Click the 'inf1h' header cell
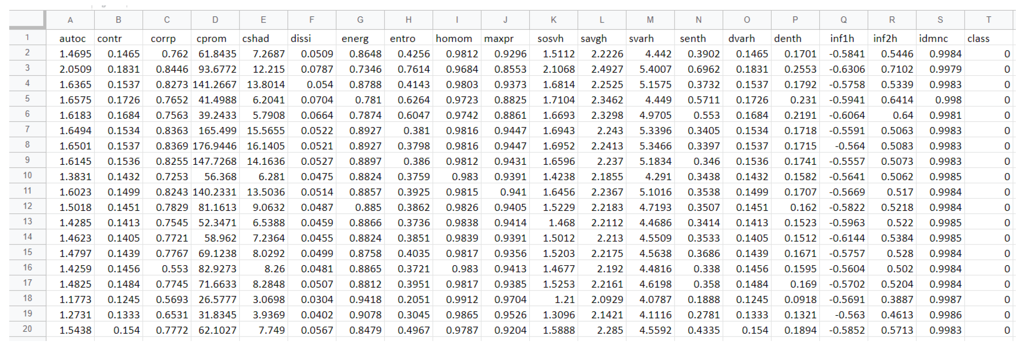1024x352 pixels. pyautogui.click(x=842, y=39)
